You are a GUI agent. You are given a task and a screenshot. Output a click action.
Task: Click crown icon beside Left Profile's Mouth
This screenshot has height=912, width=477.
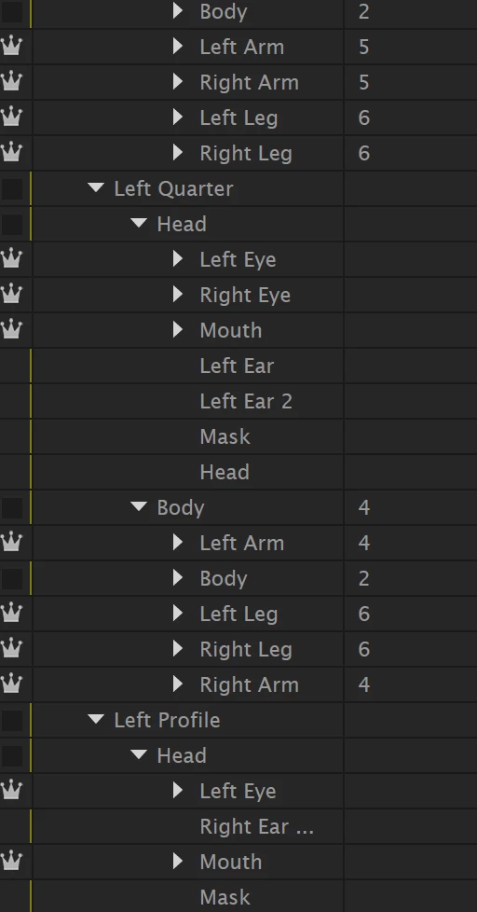click(x=11, y=862)
